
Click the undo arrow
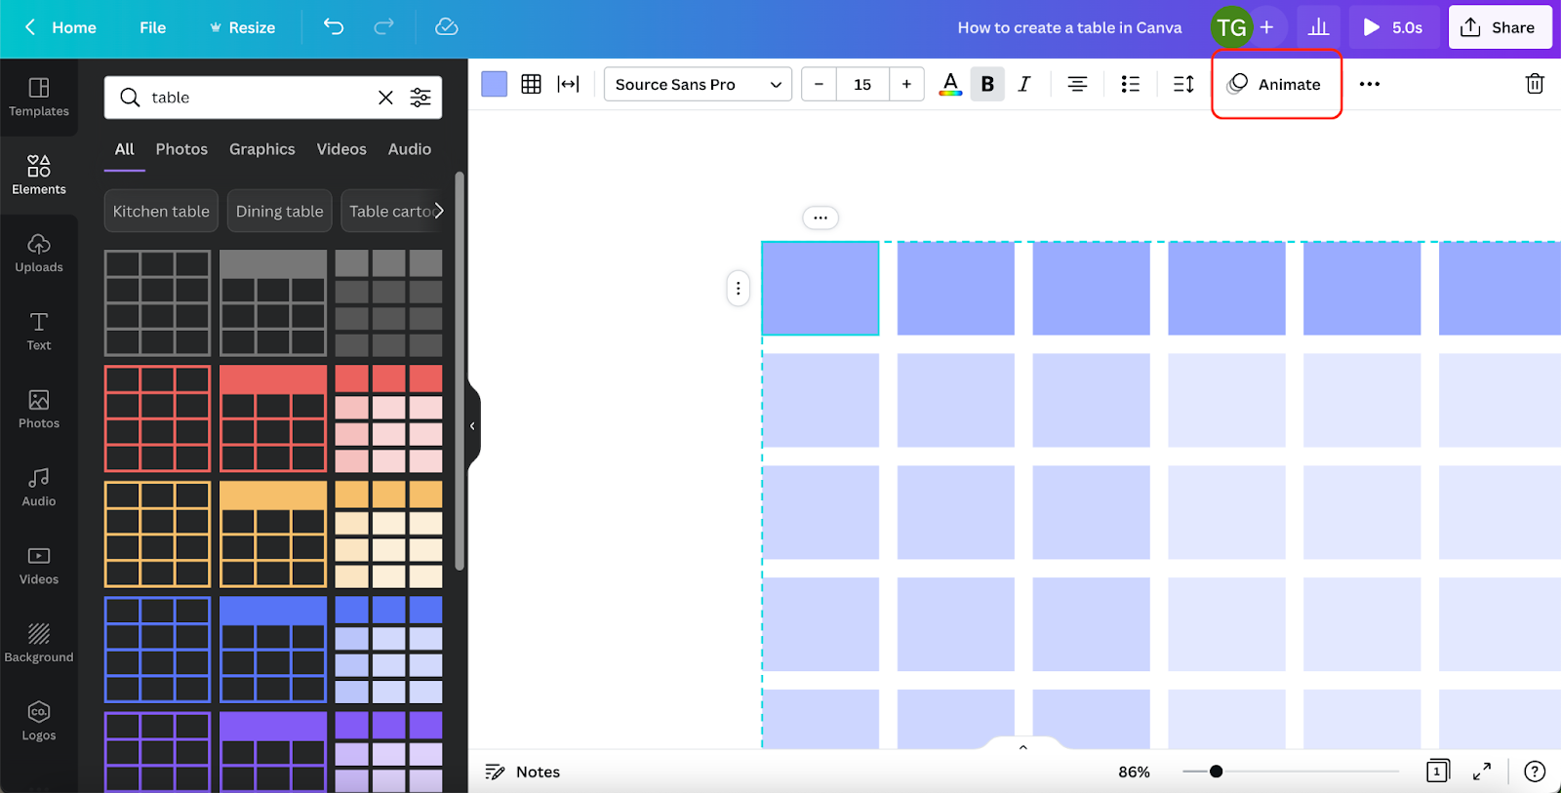click(334, 27)
